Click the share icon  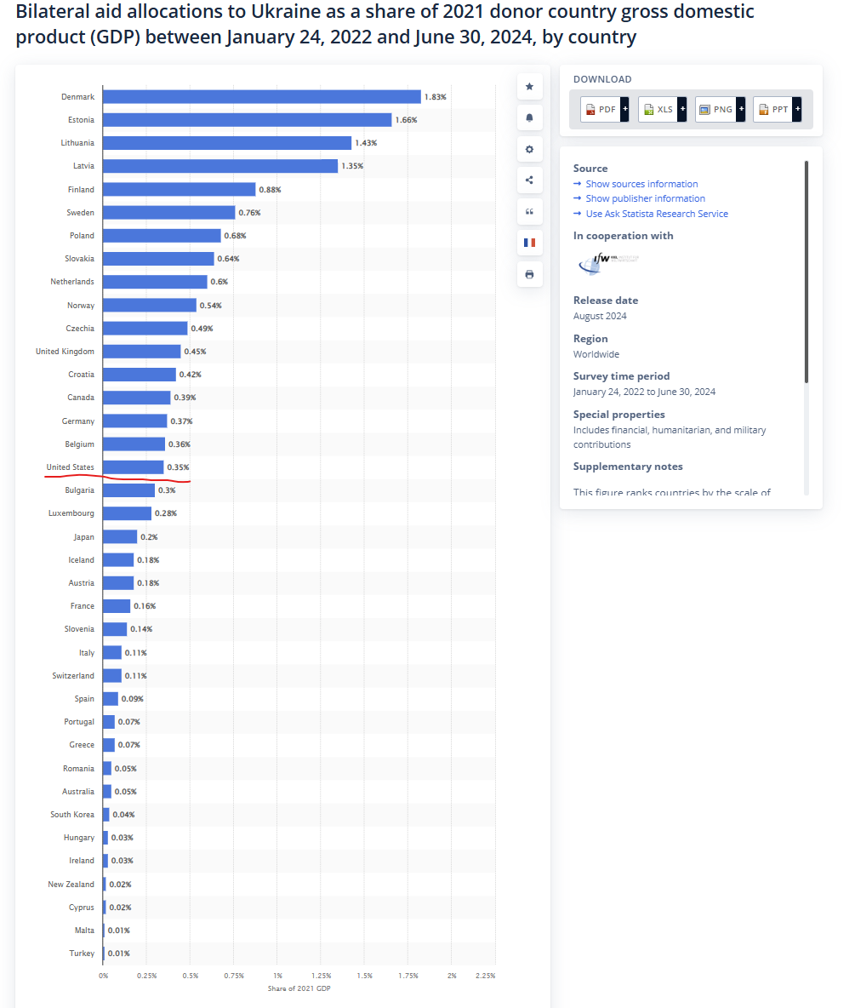coord(529,180)
